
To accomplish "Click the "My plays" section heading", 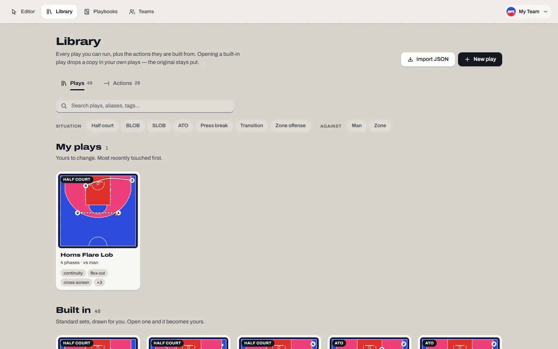I will 79,147.
